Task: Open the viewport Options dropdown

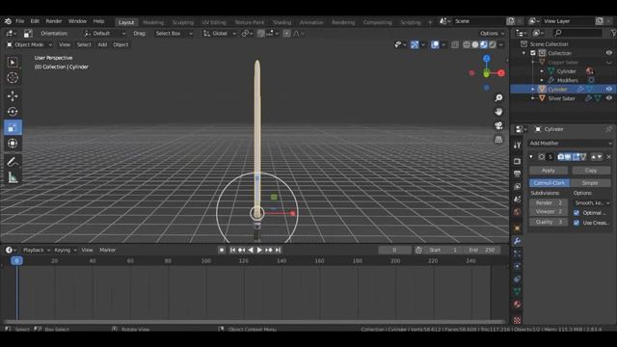Action: (492, 34)
